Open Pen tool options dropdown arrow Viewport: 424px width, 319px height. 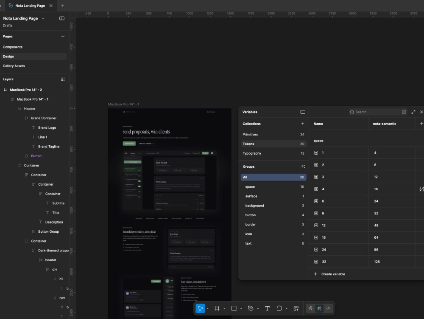258,308
